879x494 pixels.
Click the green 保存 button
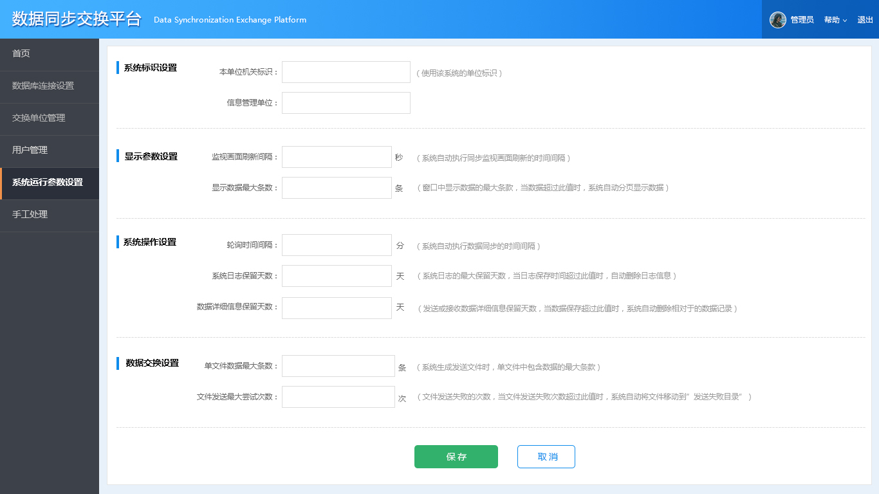456,457
